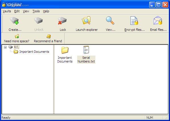
Task: Select the Serial Numbers.txt file icon
Action: 86,50
